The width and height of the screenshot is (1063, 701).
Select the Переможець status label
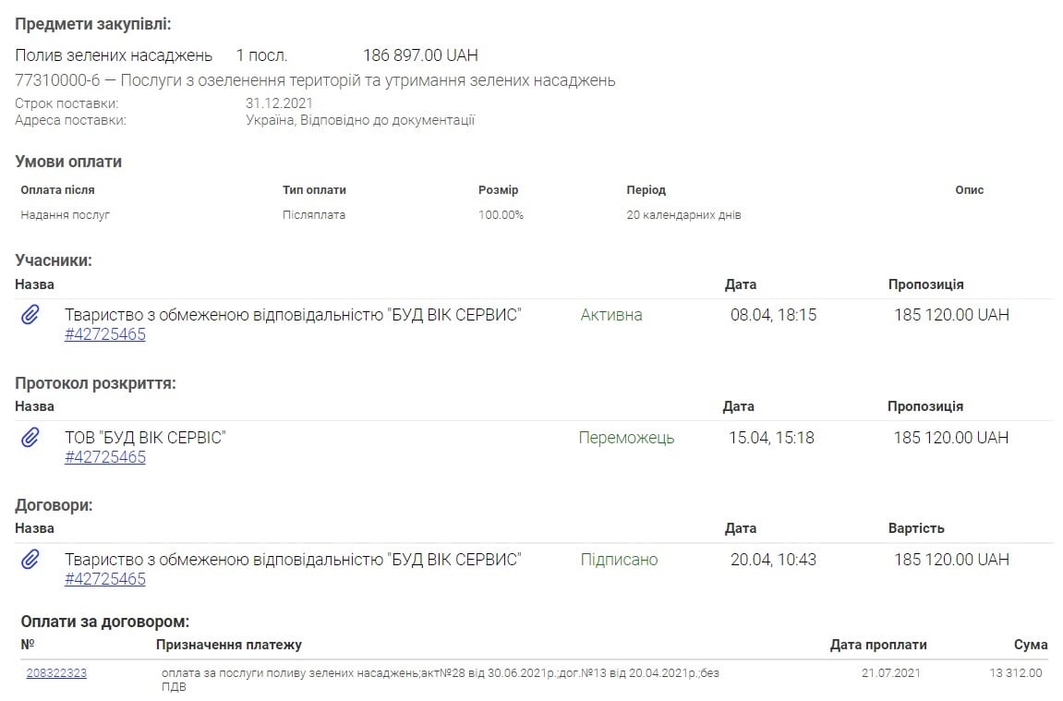click(626, 438)
